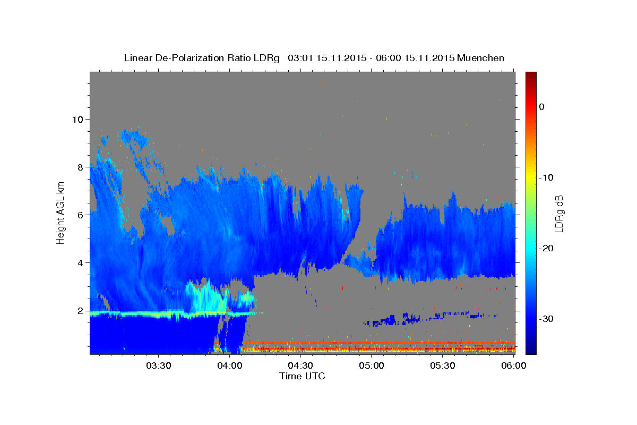Click the colorbar label '0'
637x425 pixels.
pyautogui.click(x=541, y=107)
